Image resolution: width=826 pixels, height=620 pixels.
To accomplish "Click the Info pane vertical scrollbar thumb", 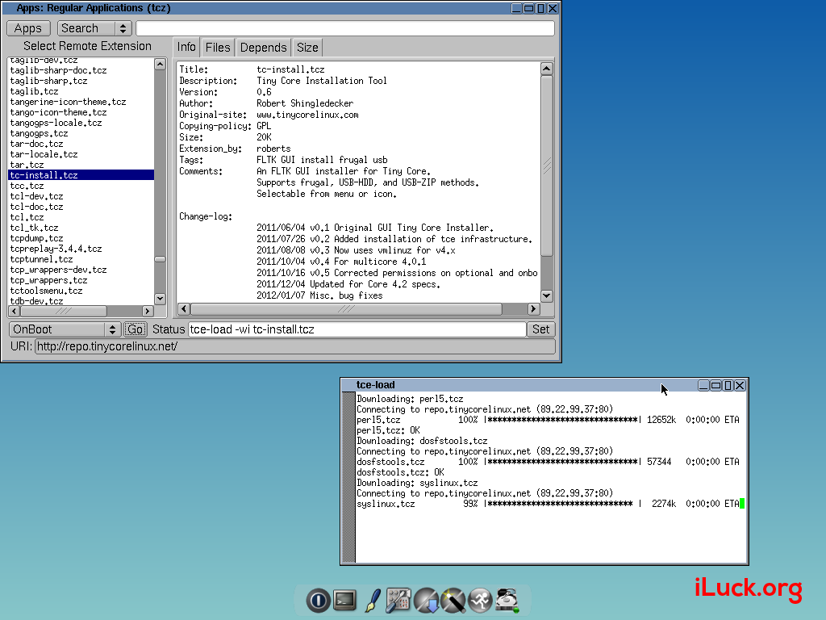I will 547,165.
